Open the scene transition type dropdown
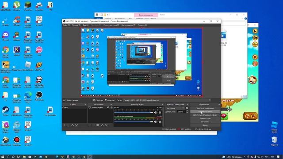The height and width of the screenshot is (159, 283). tap(175, 108)
